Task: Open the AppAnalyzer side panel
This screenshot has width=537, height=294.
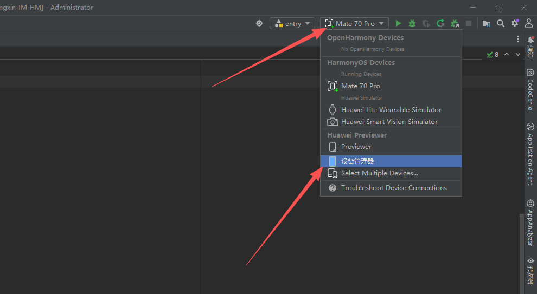Action: [530, 223]
